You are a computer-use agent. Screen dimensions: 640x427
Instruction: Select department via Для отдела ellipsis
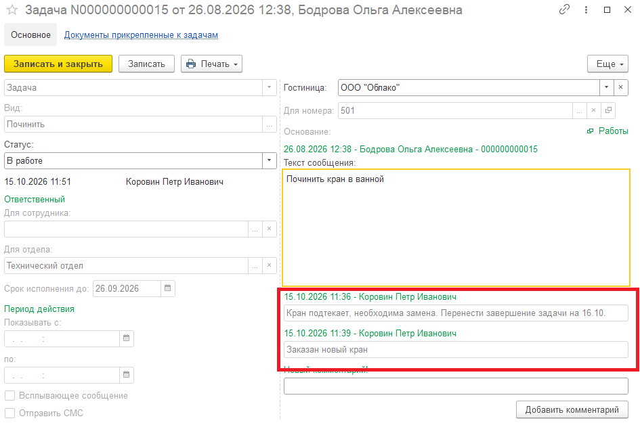[255, 265]
